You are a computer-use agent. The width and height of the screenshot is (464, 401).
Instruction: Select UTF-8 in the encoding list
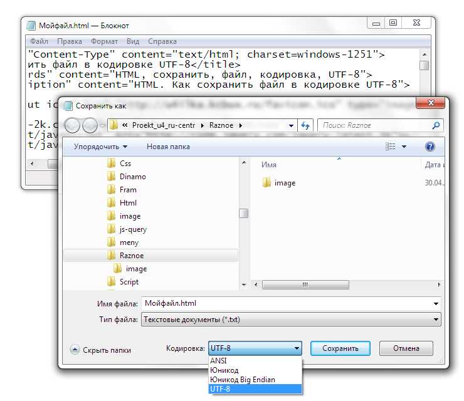[x=221, y=389]
